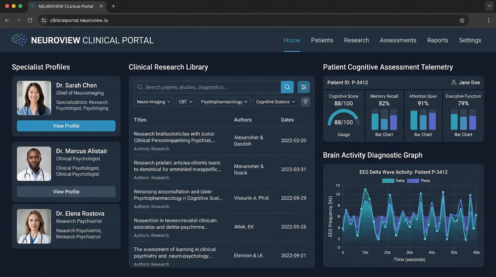Screen dimensions: 496x277
Task: Click the browser forward arrow
Action: pyautogui.click(x=18, y=21)
